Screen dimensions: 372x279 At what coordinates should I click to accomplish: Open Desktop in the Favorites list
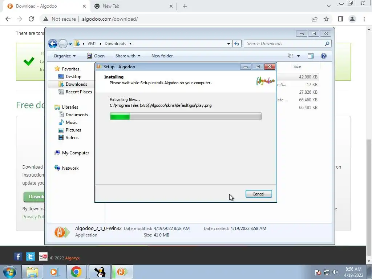(x=70, y=77)
